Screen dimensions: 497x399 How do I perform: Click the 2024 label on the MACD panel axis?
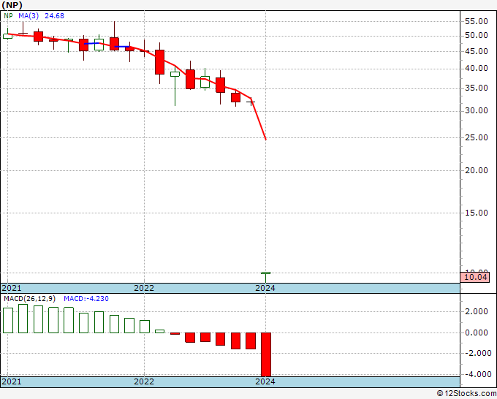pyautogui.click(x=265, y=381)
